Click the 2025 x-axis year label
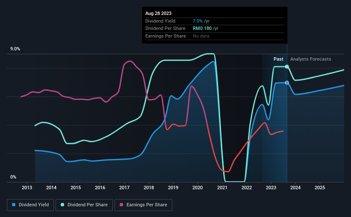The width and height of the screenshot is (351, 217). (x=320, y=188)
